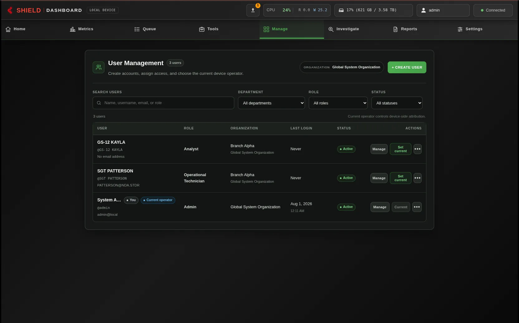Click the search magnifier icon in the search field
This screenshot has height=323, width=519.
point(99,103)
